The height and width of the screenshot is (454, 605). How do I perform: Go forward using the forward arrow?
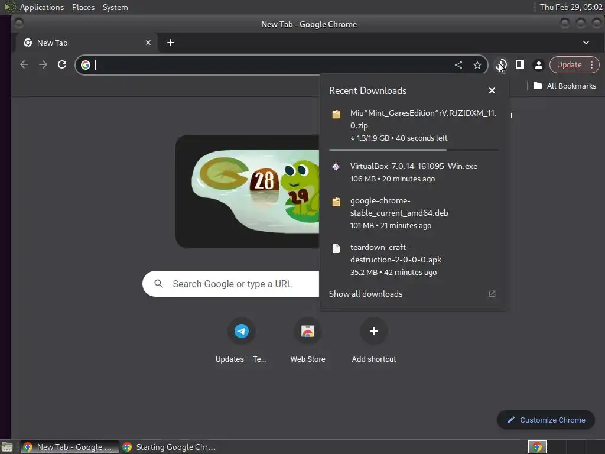click(x=43, y=64)
